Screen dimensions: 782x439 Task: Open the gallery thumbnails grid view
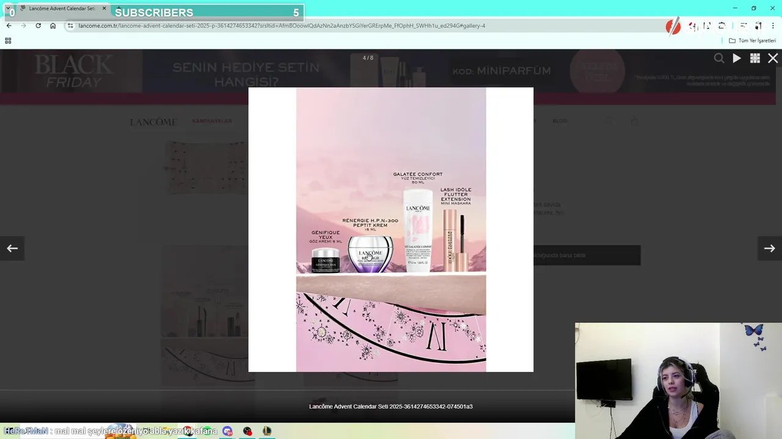pyautogui.click(x=755, y=58)
